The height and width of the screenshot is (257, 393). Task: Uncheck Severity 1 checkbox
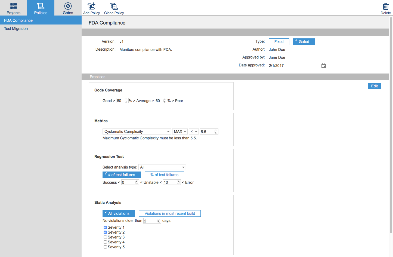pos(105,227)
